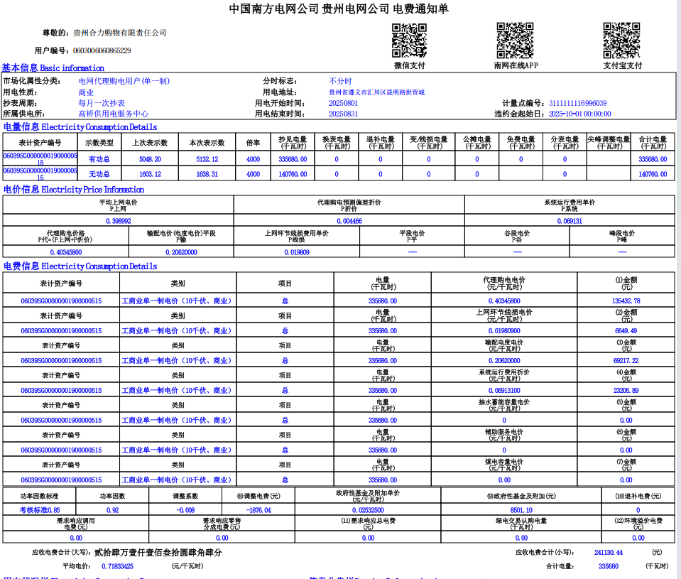
Task: Click the 考核标准0.85 power factor standard
Action: (40, 510)
